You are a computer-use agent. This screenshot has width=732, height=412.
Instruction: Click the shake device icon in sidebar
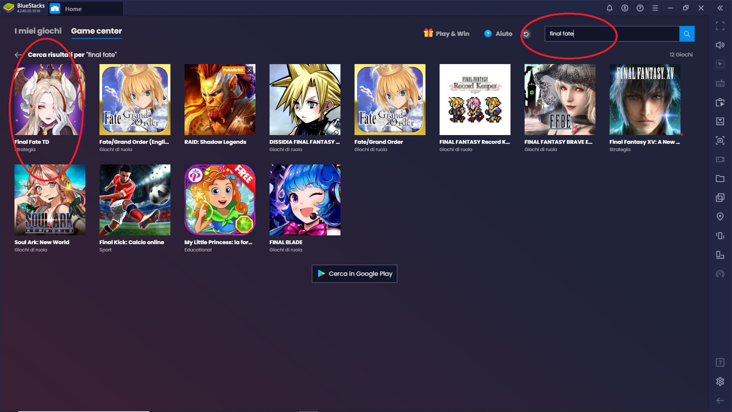(720, 236)
